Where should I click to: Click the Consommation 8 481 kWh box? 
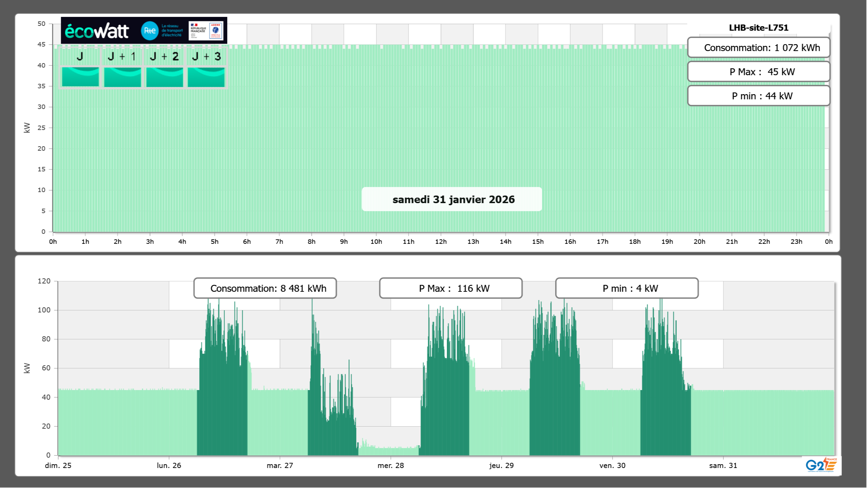coord(265,288)
